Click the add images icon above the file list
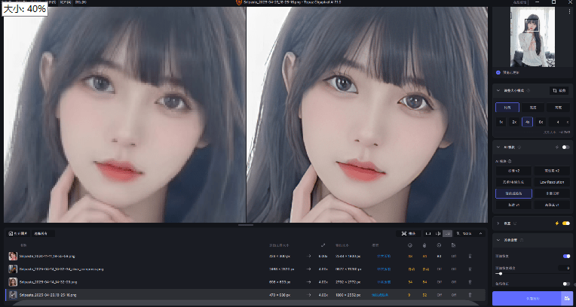 click(x=11, y=233)
